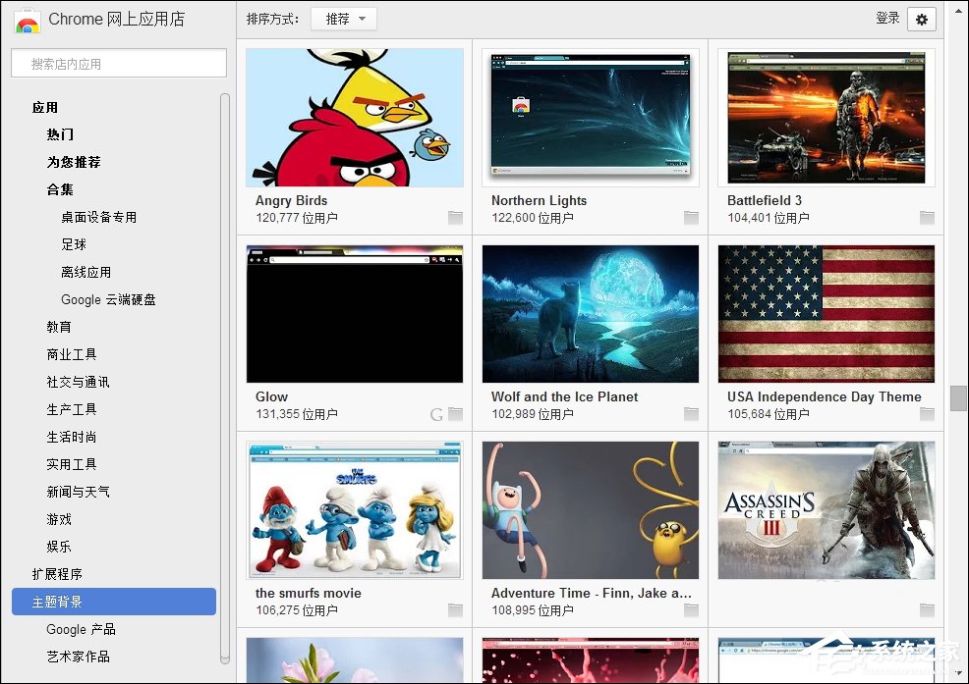The width and height of the screenshot is (969, 684).
Task: Click the 登录 sign-in link
Action: [887, 18]
